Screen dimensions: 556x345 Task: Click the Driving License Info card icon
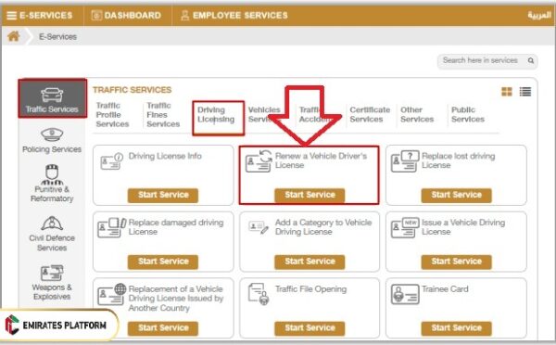tap(112, 161)
